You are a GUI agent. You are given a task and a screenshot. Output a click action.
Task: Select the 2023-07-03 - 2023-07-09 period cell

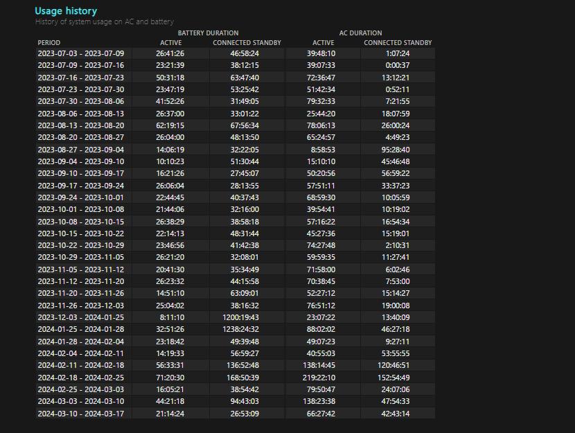click(x=80, y=53)
